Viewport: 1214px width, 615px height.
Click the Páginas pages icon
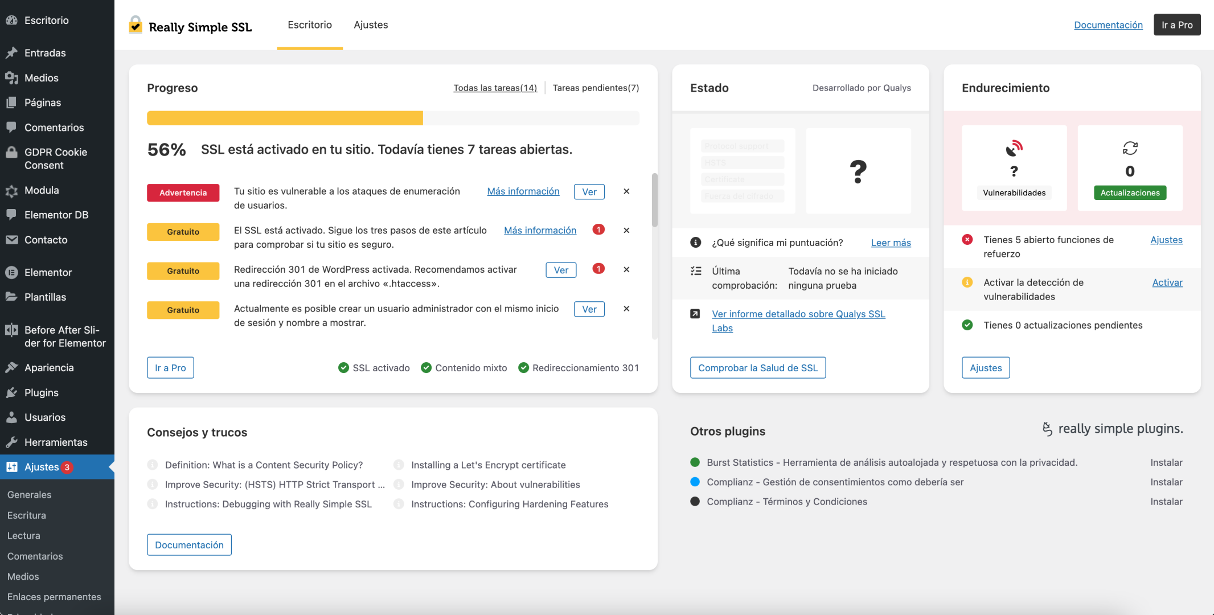(x=11, y=102)
